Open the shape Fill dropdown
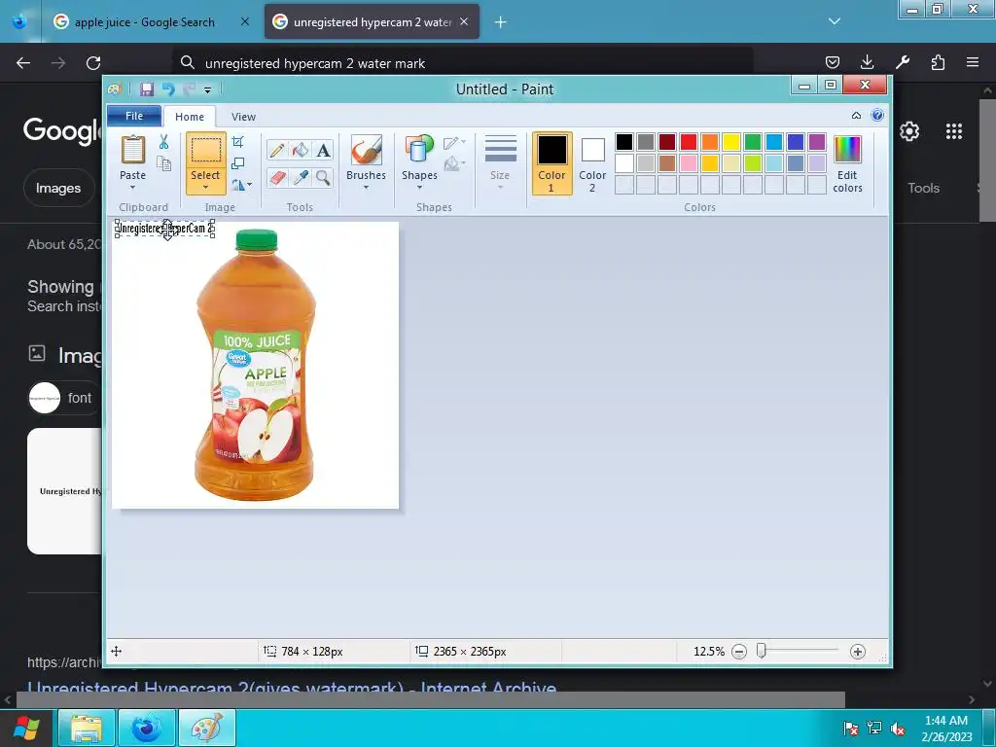Image resolution: width=996 pixels, height=747 pixels. pos(455,164)
